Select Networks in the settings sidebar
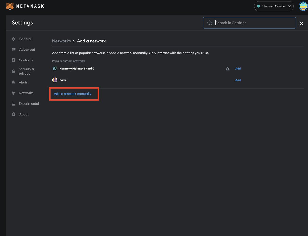308x236 pixels. click(x=26, y=93)
